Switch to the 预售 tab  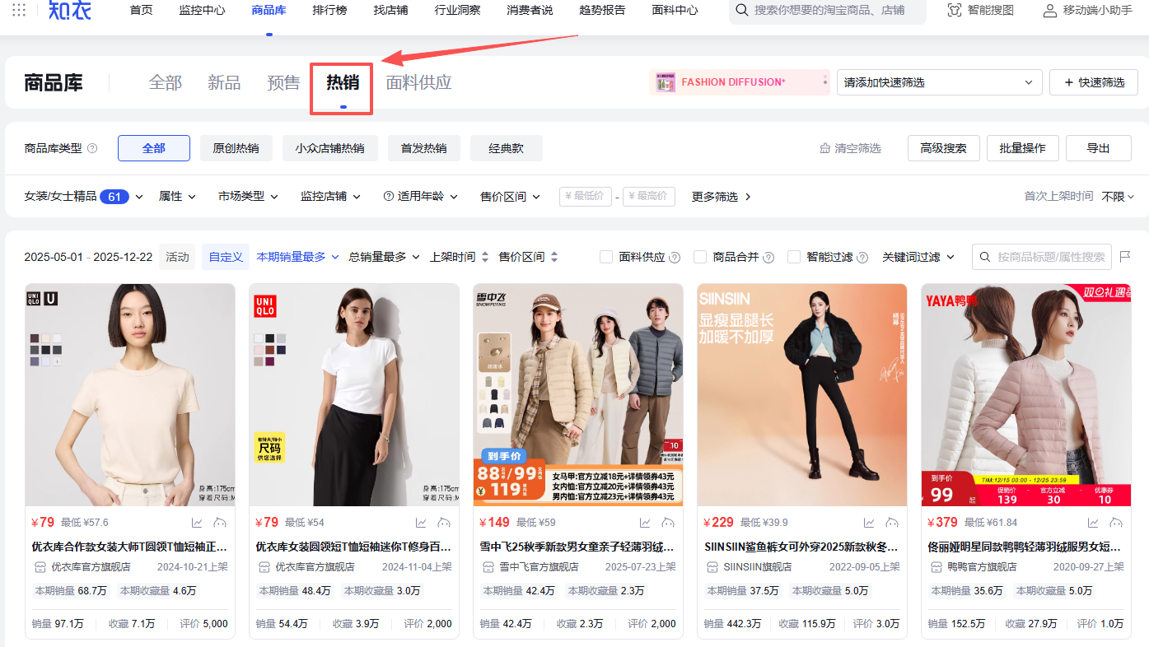tap(283, 82)
